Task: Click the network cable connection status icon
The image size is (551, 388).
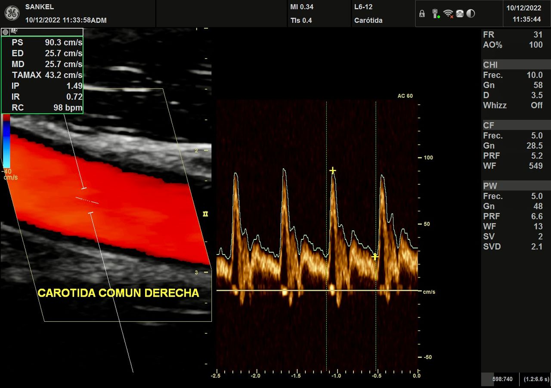Action: click(435, 14)
